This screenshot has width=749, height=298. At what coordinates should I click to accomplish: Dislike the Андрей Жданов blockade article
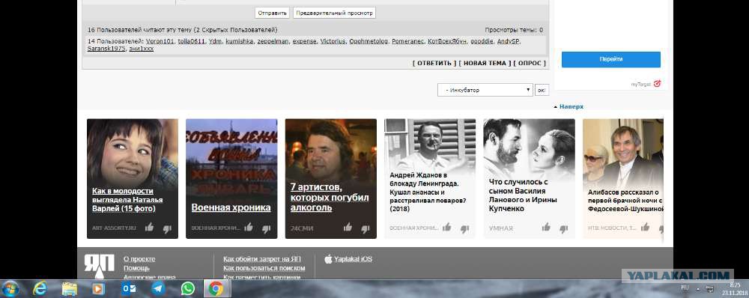click(464, 229)
